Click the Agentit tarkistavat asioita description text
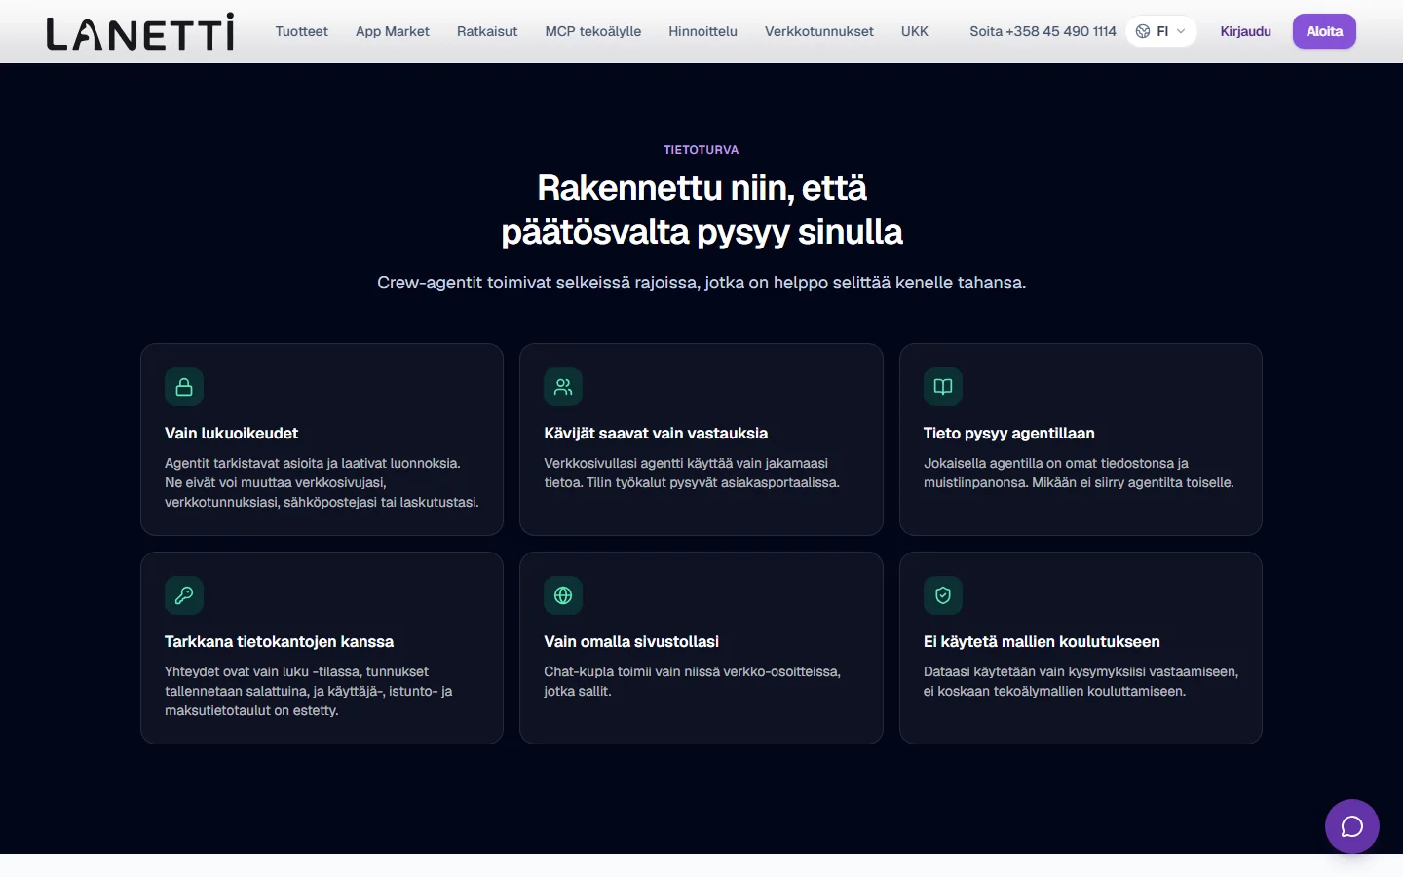 [x=322, y=482]
